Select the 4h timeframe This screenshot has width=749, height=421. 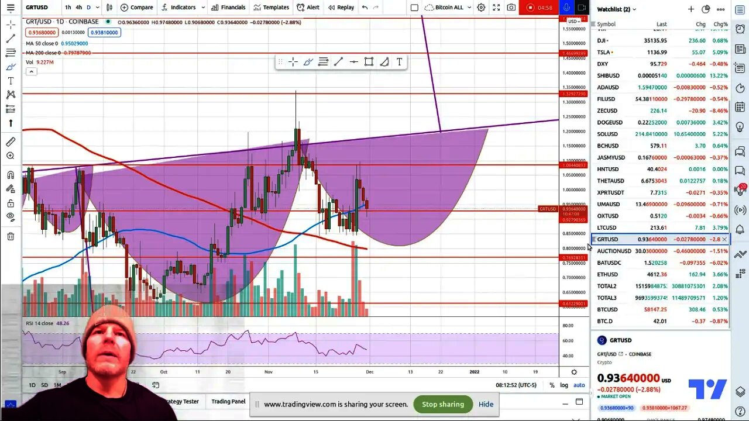point(78,8)
